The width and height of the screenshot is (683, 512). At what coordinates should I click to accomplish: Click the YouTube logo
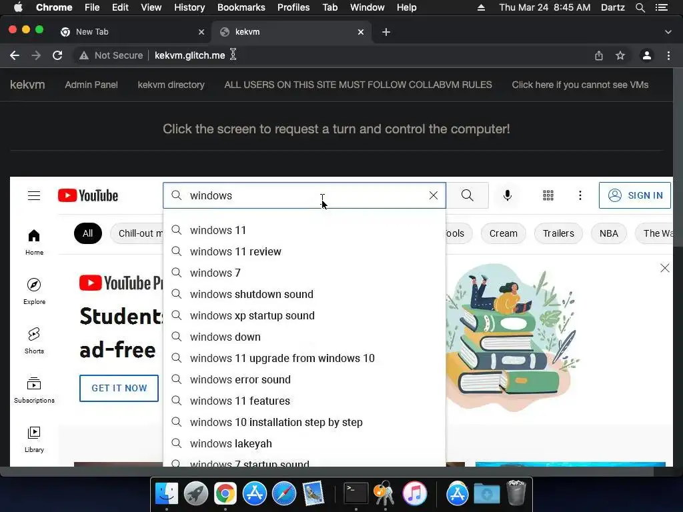coord(88,195)
